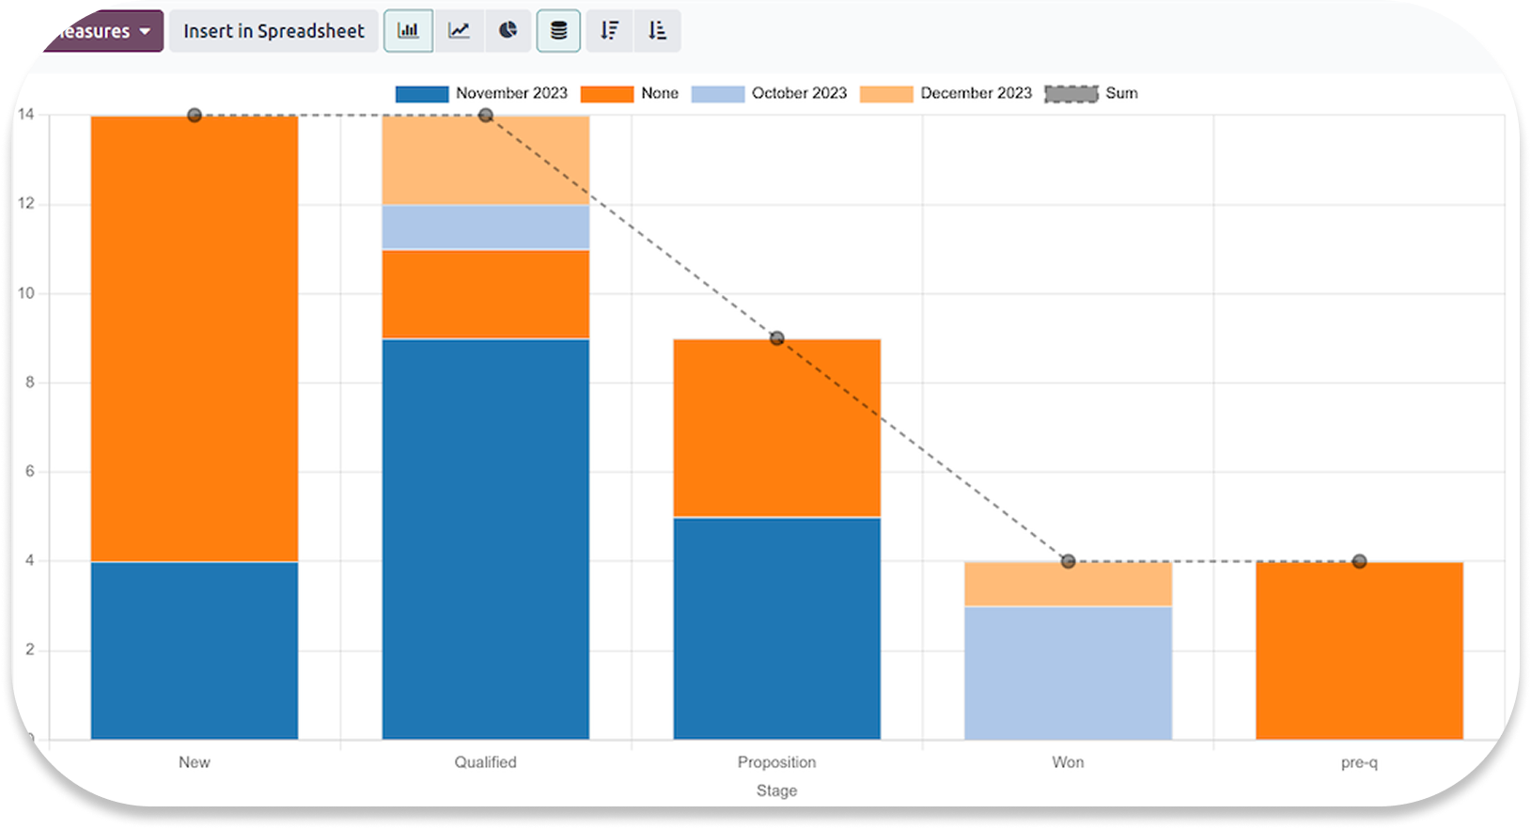Click Insert in Spreadsheet button
The height and width of the screenshot is (829, 1531).
tap(273, 31)
